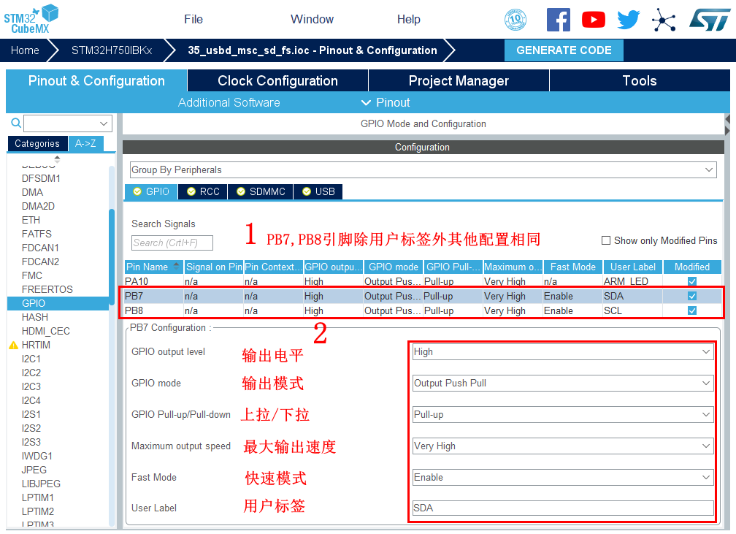Toggle Modified checkbox for PB8 row
Image resolution: width=736 pixels, height=534 pixels.
click(x=692, y=310)
